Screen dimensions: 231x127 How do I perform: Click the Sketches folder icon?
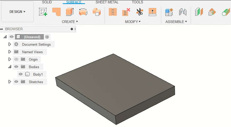coord(23,82)
